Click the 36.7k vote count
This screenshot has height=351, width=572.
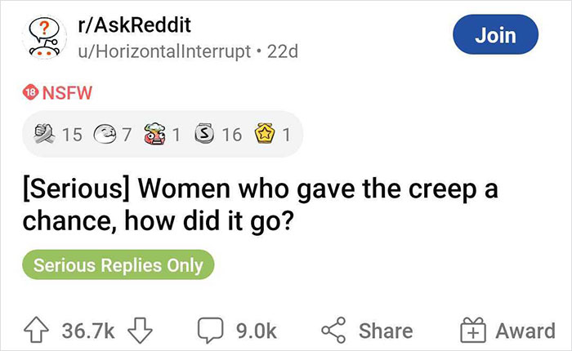[x=91, y=330]
